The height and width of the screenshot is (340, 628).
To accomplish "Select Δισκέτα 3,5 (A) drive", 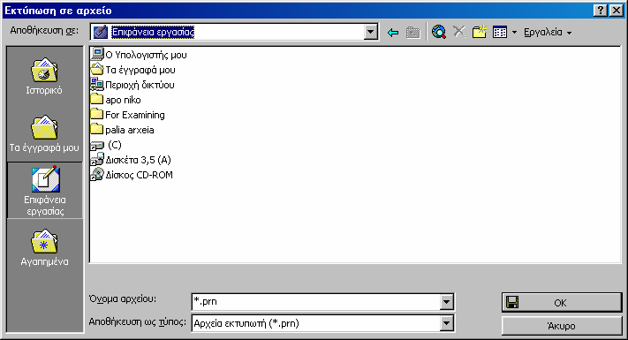I will click(131, 160).
